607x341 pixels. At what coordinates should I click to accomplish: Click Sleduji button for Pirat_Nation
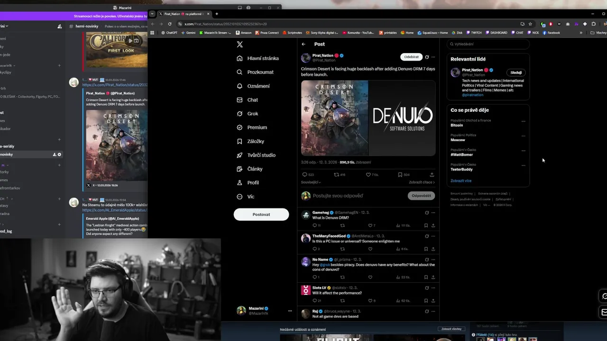pos(516,72)
